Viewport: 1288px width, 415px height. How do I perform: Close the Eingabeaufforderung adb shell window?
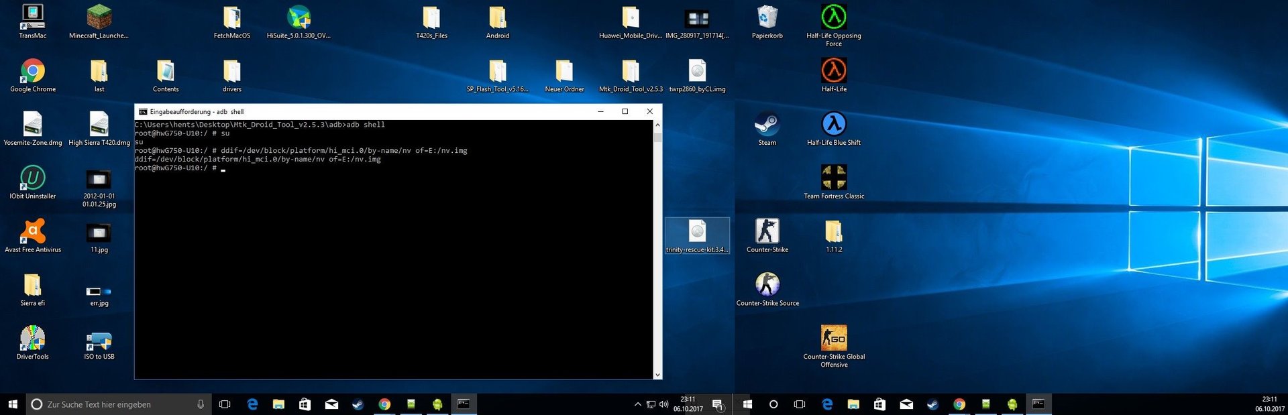coord(649,112)
